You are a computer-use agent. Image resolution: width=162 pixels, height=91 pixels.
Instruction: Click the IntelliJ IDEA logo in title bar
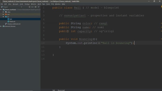[1, 1]
